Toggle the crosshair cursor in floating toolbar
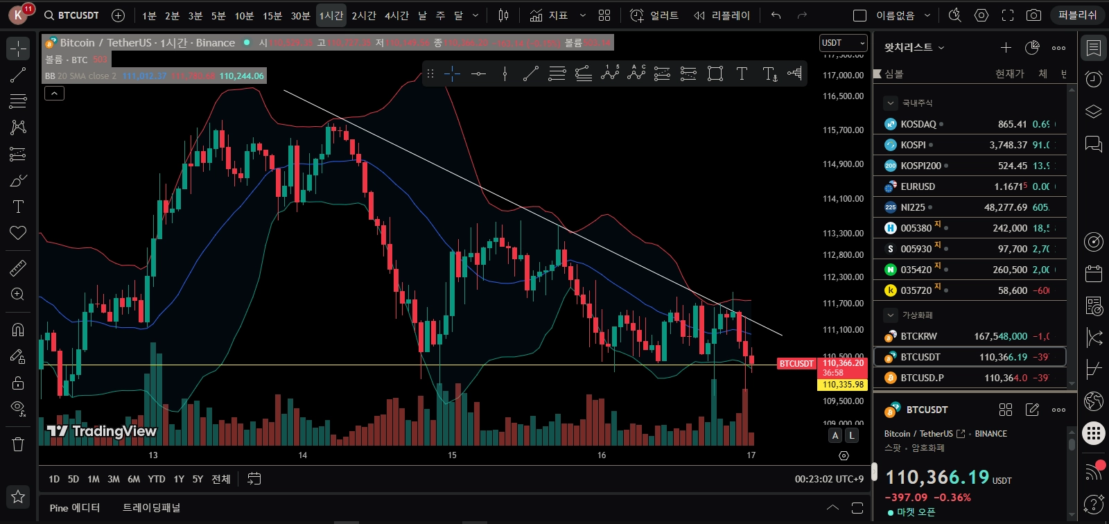Viewport: 1109px width, 524px height. click(452, 73)
